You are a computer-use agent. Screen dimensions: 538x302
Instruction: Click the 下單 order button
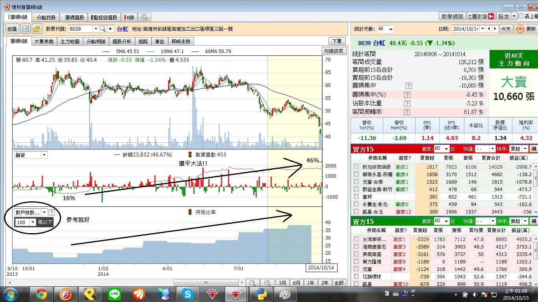click(337, 41)
